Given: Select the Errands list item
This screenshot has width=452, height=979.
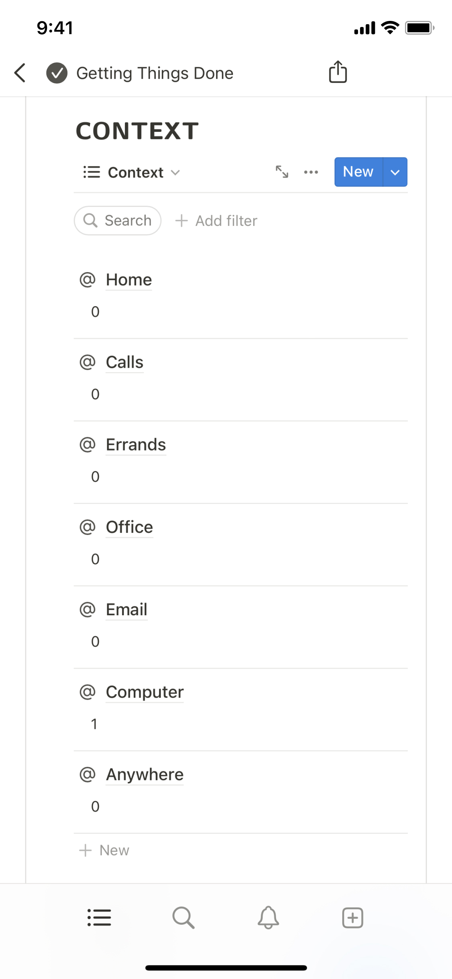Looking at the screenshot, I should [136, 445].
